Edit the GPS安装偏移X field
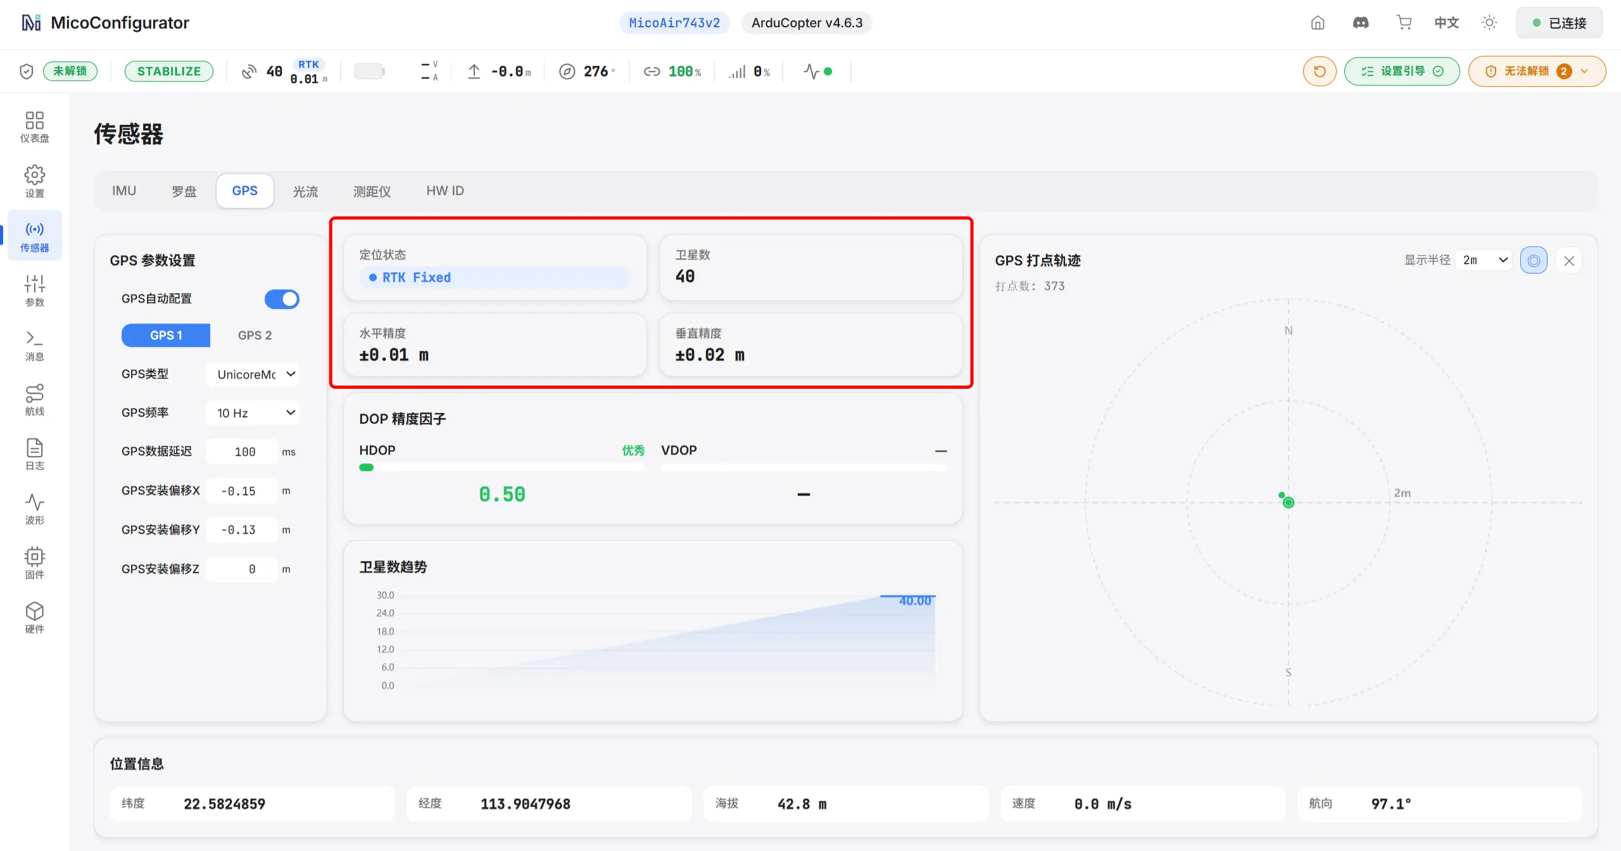 coord(242,491)
